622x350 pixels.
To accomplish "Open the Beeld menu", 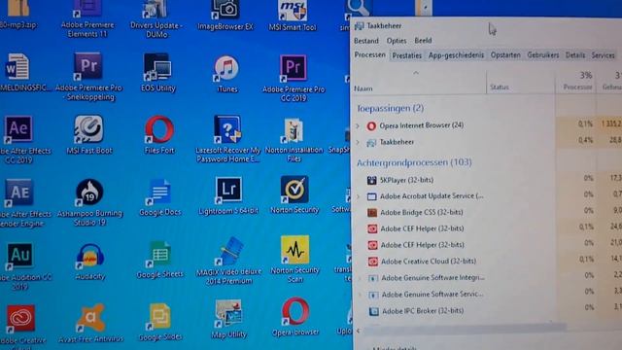I will click(423, 41).
